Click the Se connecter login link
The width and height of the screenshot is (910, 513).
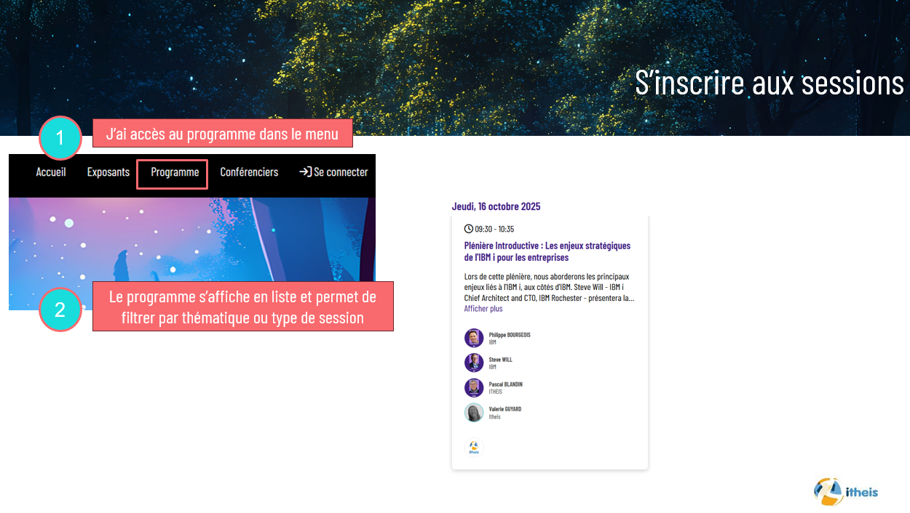(x=341, y=172)
